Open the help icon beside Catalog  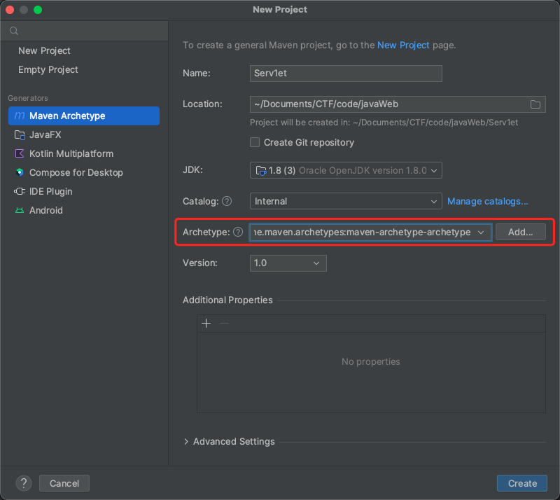click(227, 202)
